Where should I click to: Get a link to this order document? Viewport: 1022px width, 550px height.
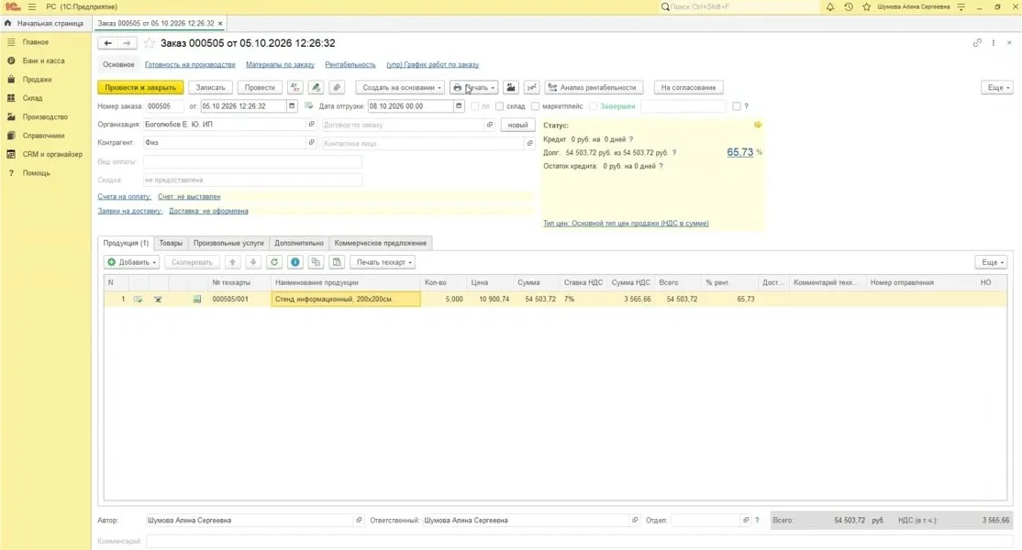[x=977, y=43]
